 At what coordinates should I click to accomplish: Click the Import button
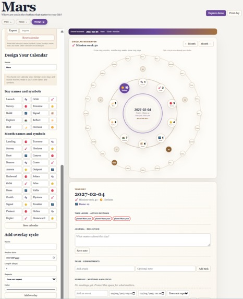coord(25,30)
